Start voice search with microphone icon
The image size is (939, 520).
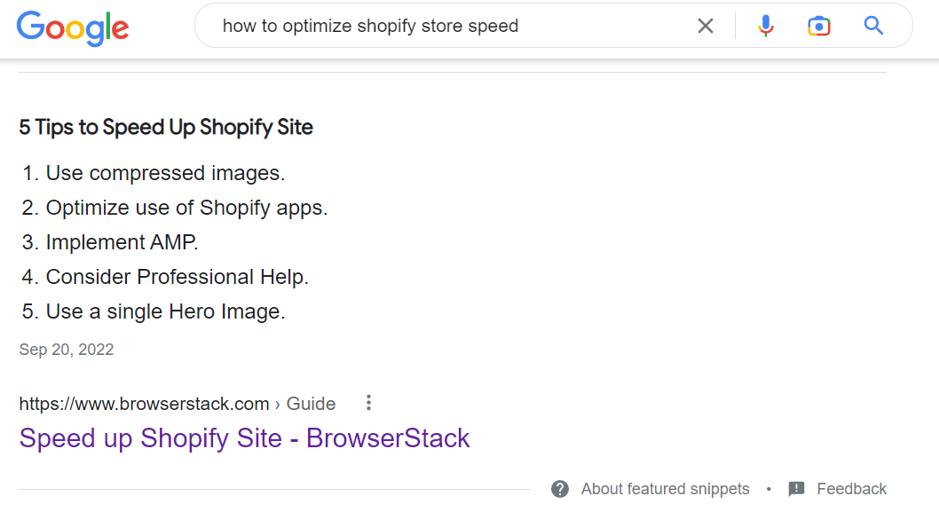coord(765,27)
